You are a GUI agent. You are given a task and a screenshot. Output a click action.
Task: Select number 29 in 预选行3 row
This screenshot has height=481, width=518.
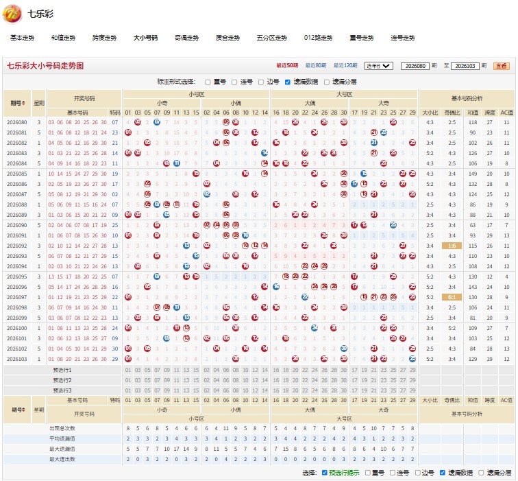coord(412,390)
